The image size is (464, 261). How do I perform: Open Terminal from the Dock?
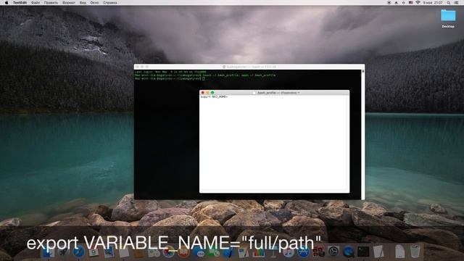click(x=363, y=252)
